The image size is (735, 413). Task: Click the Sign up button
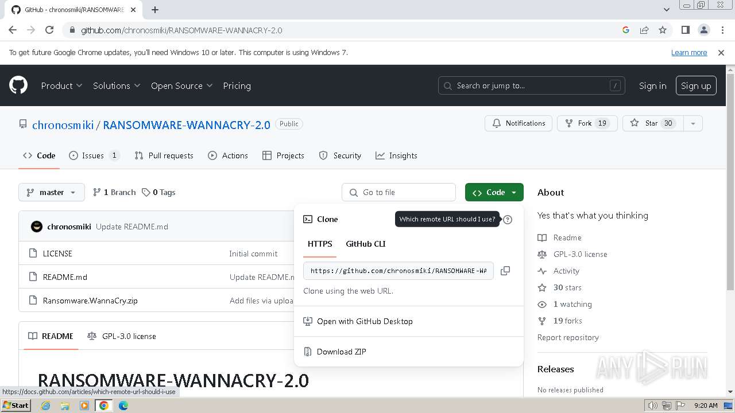[696, 85]
